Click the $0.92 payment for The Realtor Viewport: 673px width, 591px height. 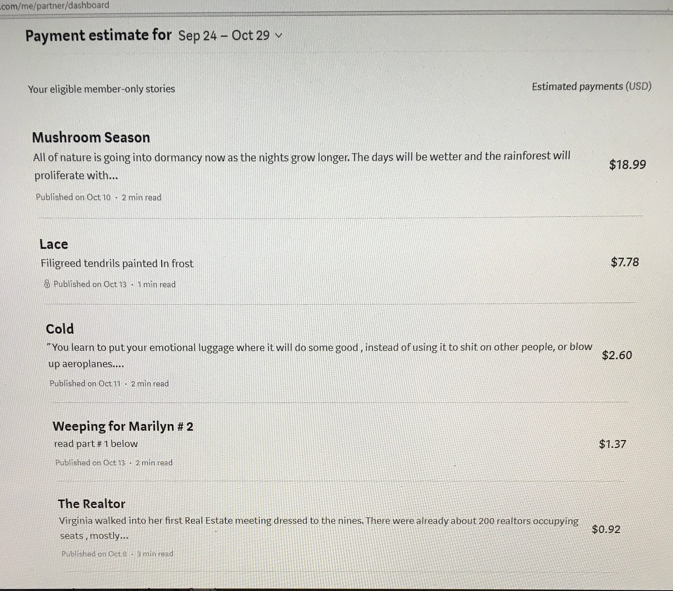coord(606,529)
